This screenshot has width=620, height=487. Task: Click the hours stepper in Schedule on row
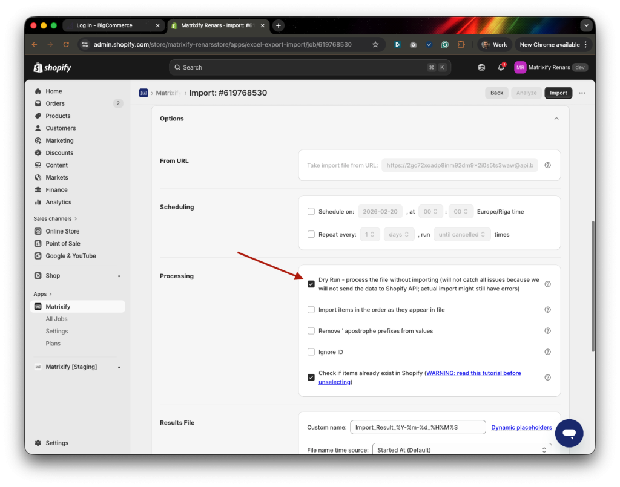pyautogui.click(x=430, y=211)
